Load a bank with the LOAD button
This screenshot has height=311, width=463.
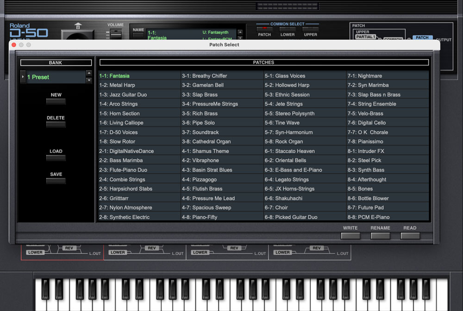click(x=56, y=158)
